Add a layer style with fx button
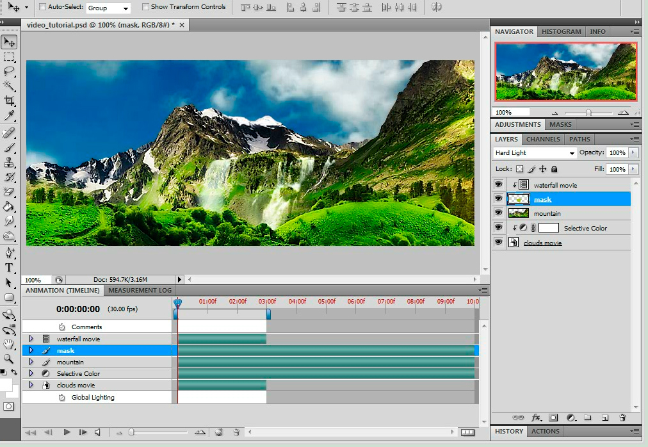The height and width of the screenshot is (447, 648). [537, 418]
